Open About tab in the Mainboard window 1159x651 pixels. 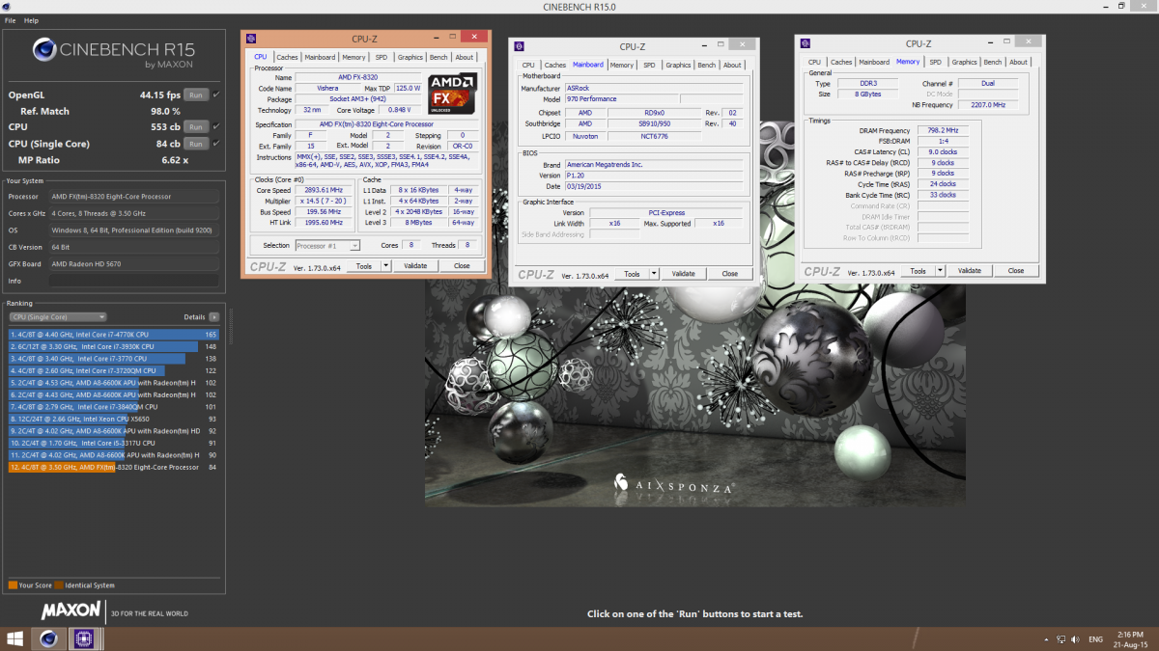pos(732,65)
